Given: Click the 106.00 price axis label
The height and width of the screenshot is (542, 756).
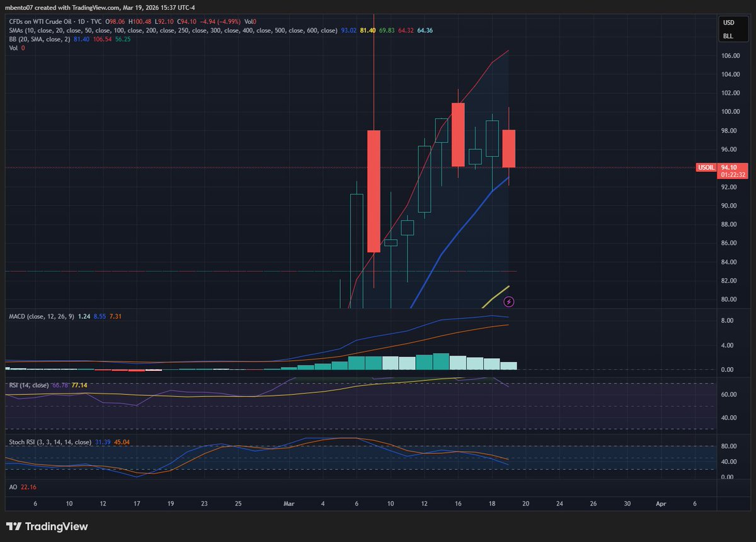Looking at the screenshot, I should tap(731, 56).
